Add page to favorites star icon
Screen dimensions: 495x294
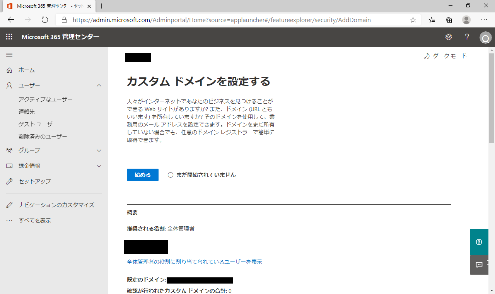coord(413,20)
